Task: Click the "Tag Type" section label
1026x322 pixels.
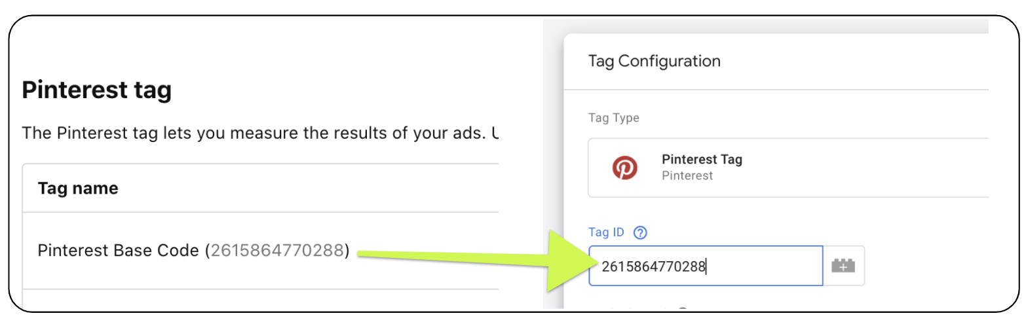Action: (614, 118)
